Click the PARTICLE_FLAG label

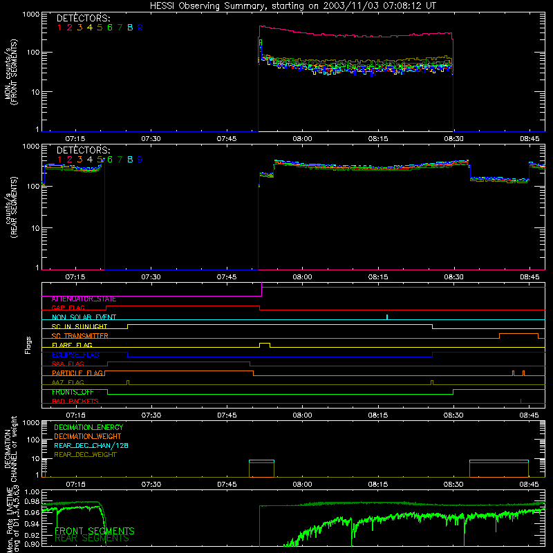77,373
